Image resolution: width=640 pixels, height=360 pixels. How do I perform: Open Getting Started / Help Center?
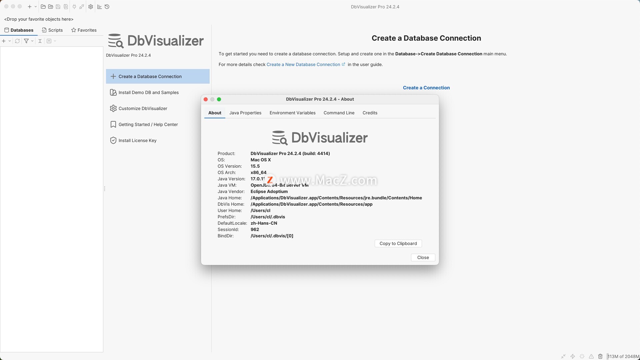158,124
